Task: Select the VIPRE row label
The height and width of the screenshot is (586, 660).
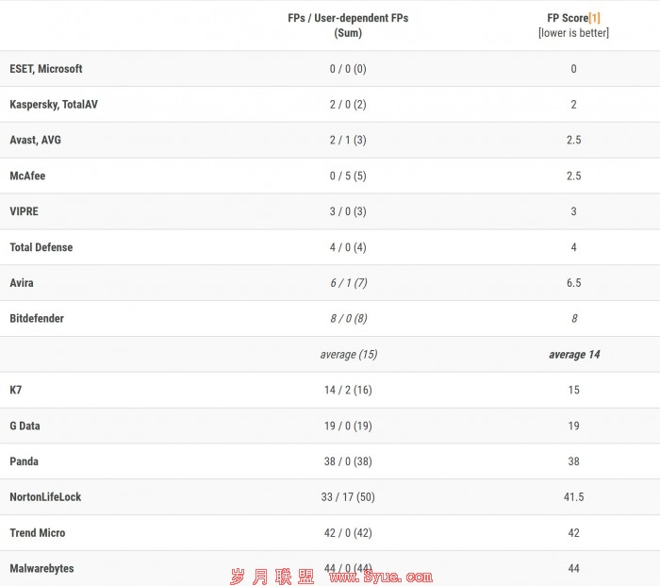Action: click(x=24, y=211)
